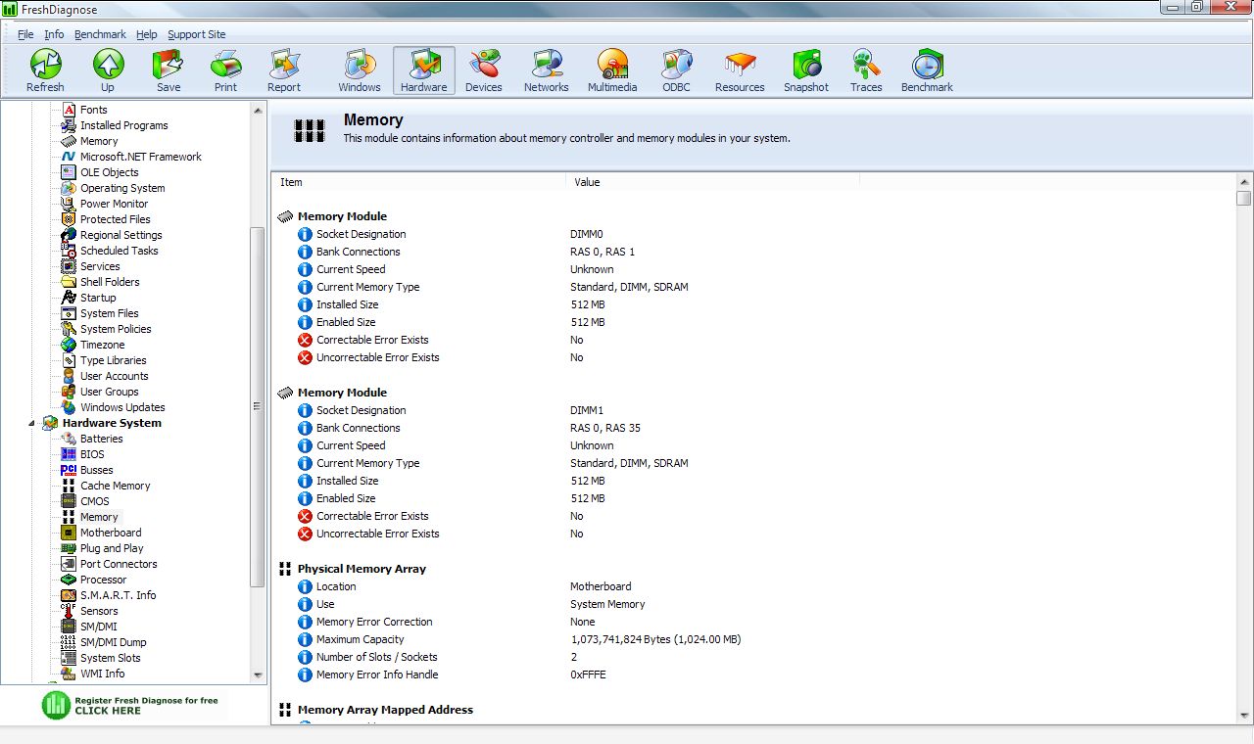The image size is (1254, 744).
Task: Select Installed Programs in the tree
Action: coord(124,125)
